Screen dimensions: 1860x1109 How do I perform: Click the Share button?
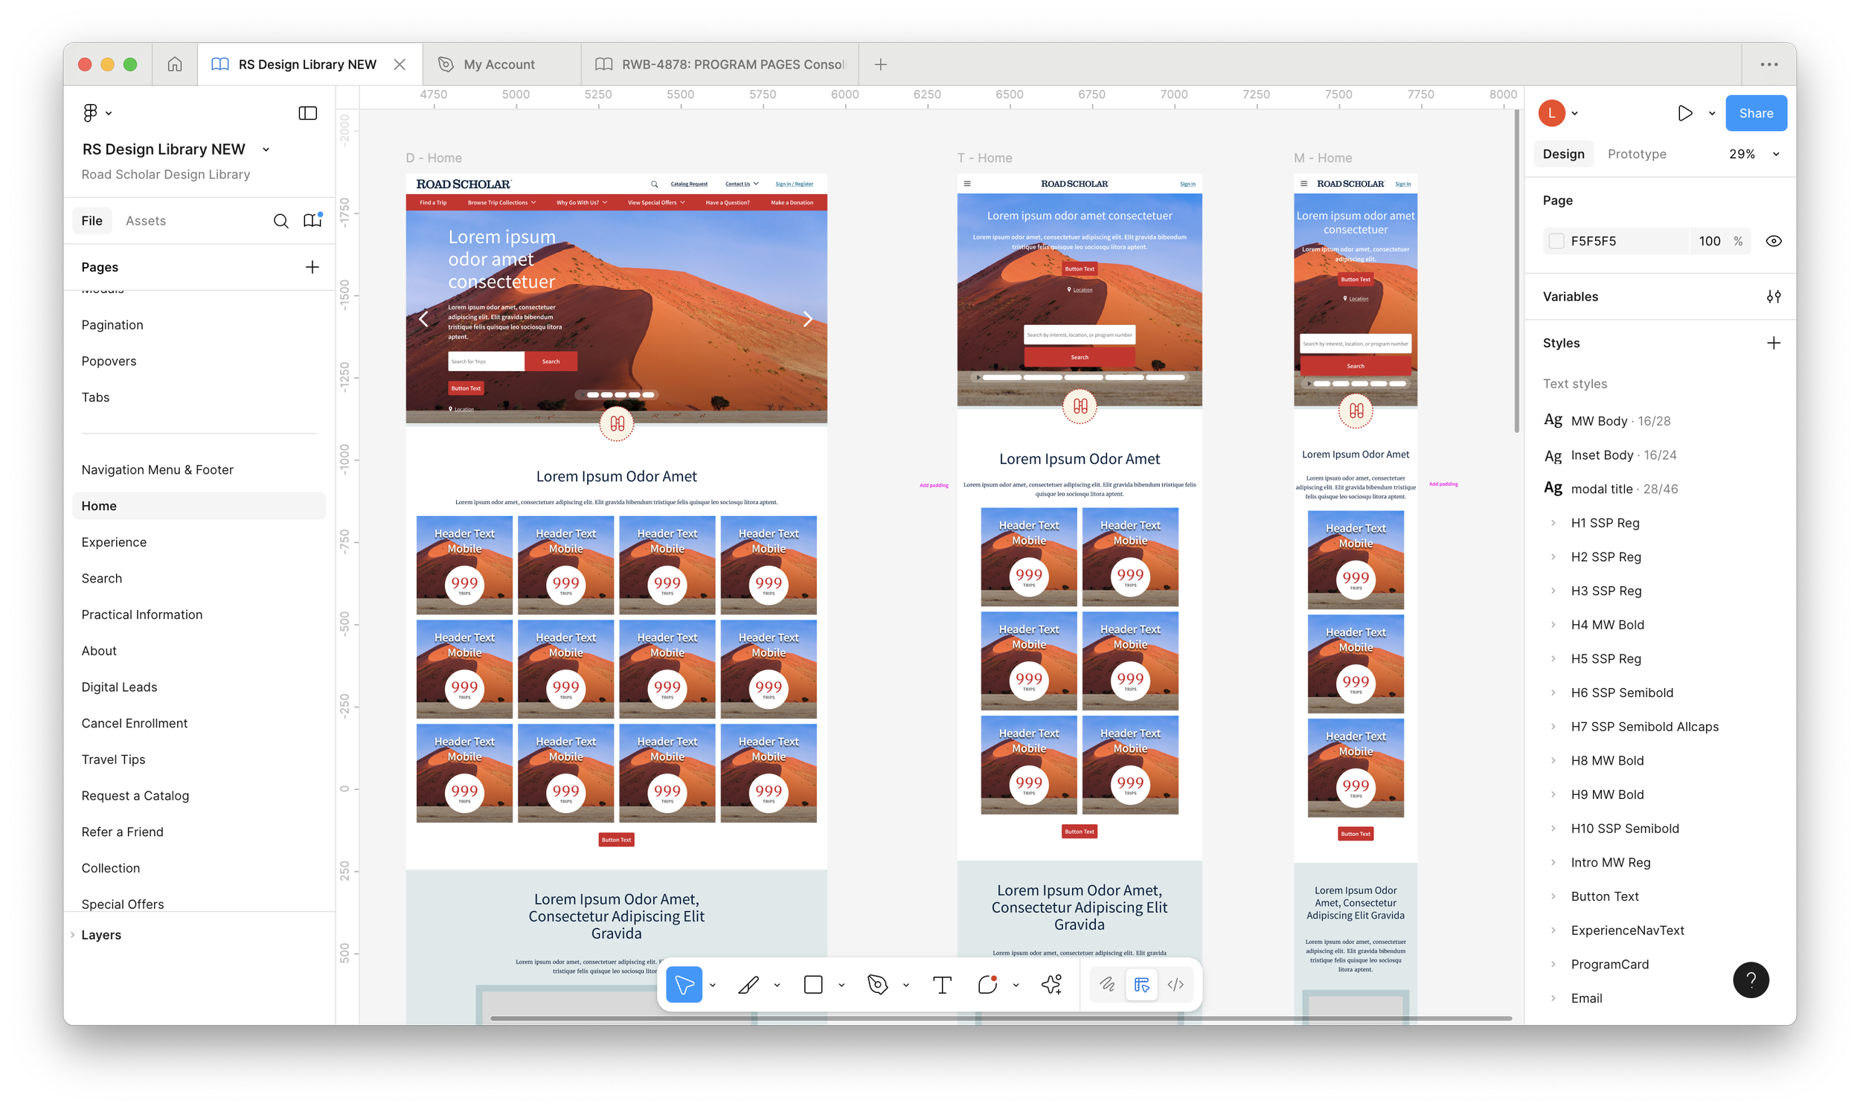[1755, 113]
